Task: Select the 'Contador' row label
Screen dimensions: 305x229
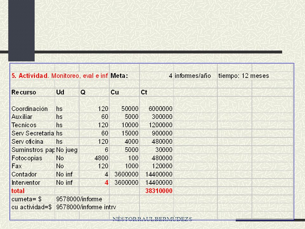Action: [24, 174]
